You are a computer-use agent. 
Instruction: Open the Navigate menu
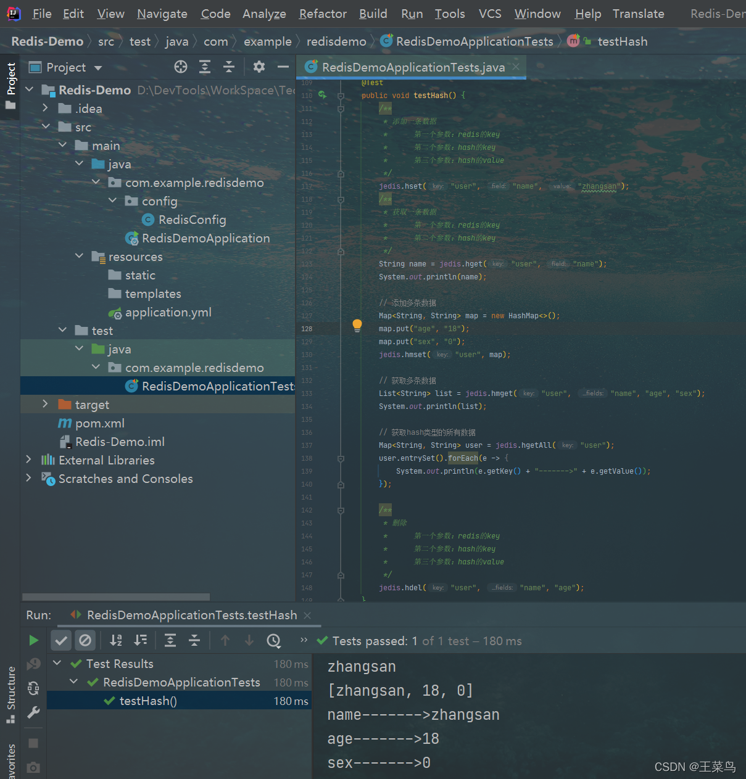(162, 14)
